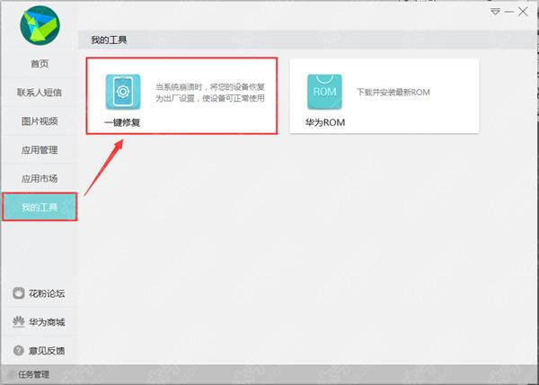The image size is (539, 385).
Task: Expand the title bar triangle dropdown menu
Action: pyautogui.click(x=495, y=12)
